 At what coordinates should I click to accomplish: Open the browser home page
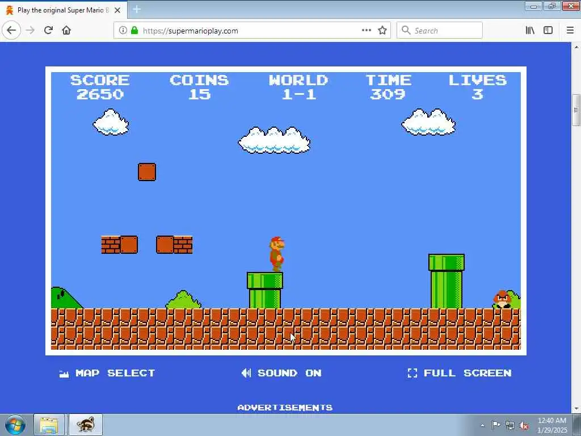tap(66, 31)
